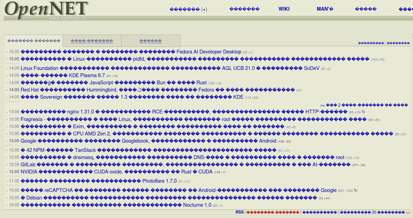
Task: Select the first active news tab
Action: click(x=34, y=41)
